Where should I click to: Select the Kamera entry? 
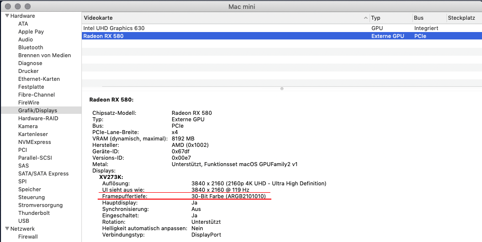tap(28, 126)
